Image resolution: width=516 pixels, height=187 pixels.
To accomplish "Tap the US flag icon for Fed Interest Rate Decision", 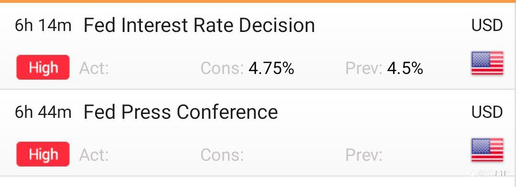I will (x=487, y=63).
